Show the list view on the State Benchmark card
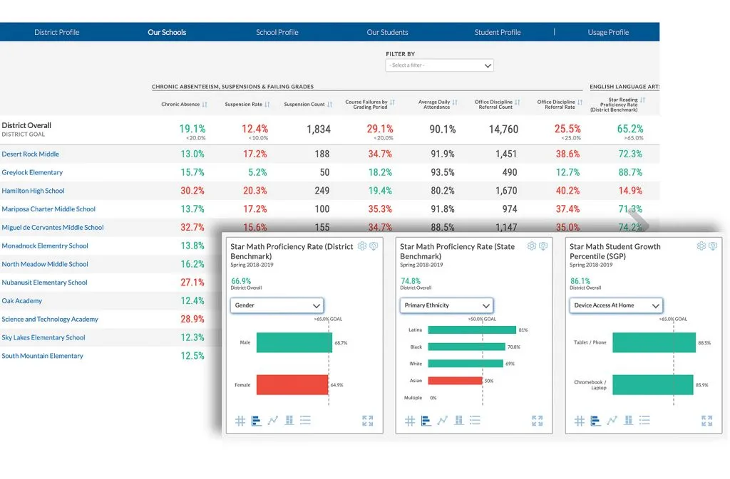This screenshot has height=479, width=730. click(x=475, y=421)
